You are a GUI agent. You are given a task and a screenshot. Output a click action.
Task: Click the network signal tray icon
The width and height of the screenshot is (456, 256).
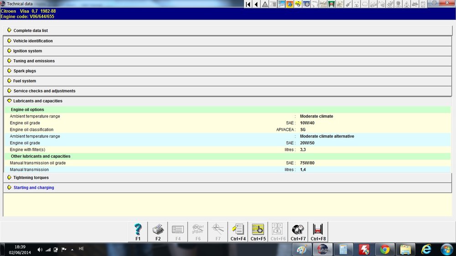click(x=48, y=250)
